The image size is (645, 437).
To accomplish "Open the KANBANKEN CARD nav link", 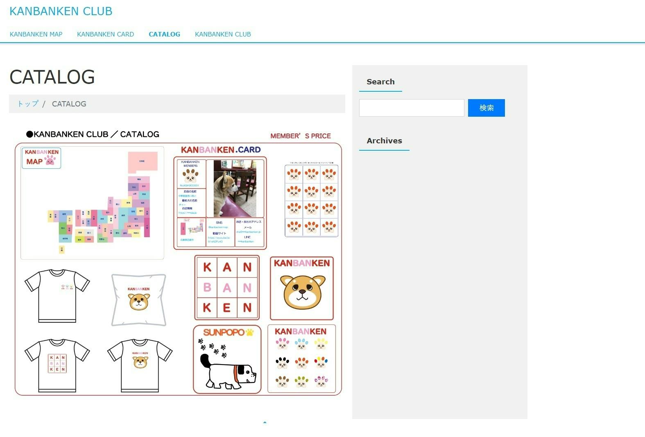I will (105, 34).
